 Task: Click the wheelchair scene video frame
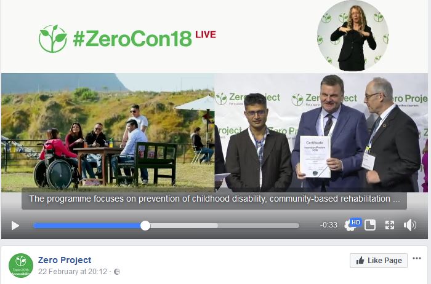pos(108,133)
